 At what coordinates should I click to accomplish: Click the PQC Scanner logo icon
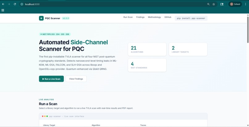[41, 18]
